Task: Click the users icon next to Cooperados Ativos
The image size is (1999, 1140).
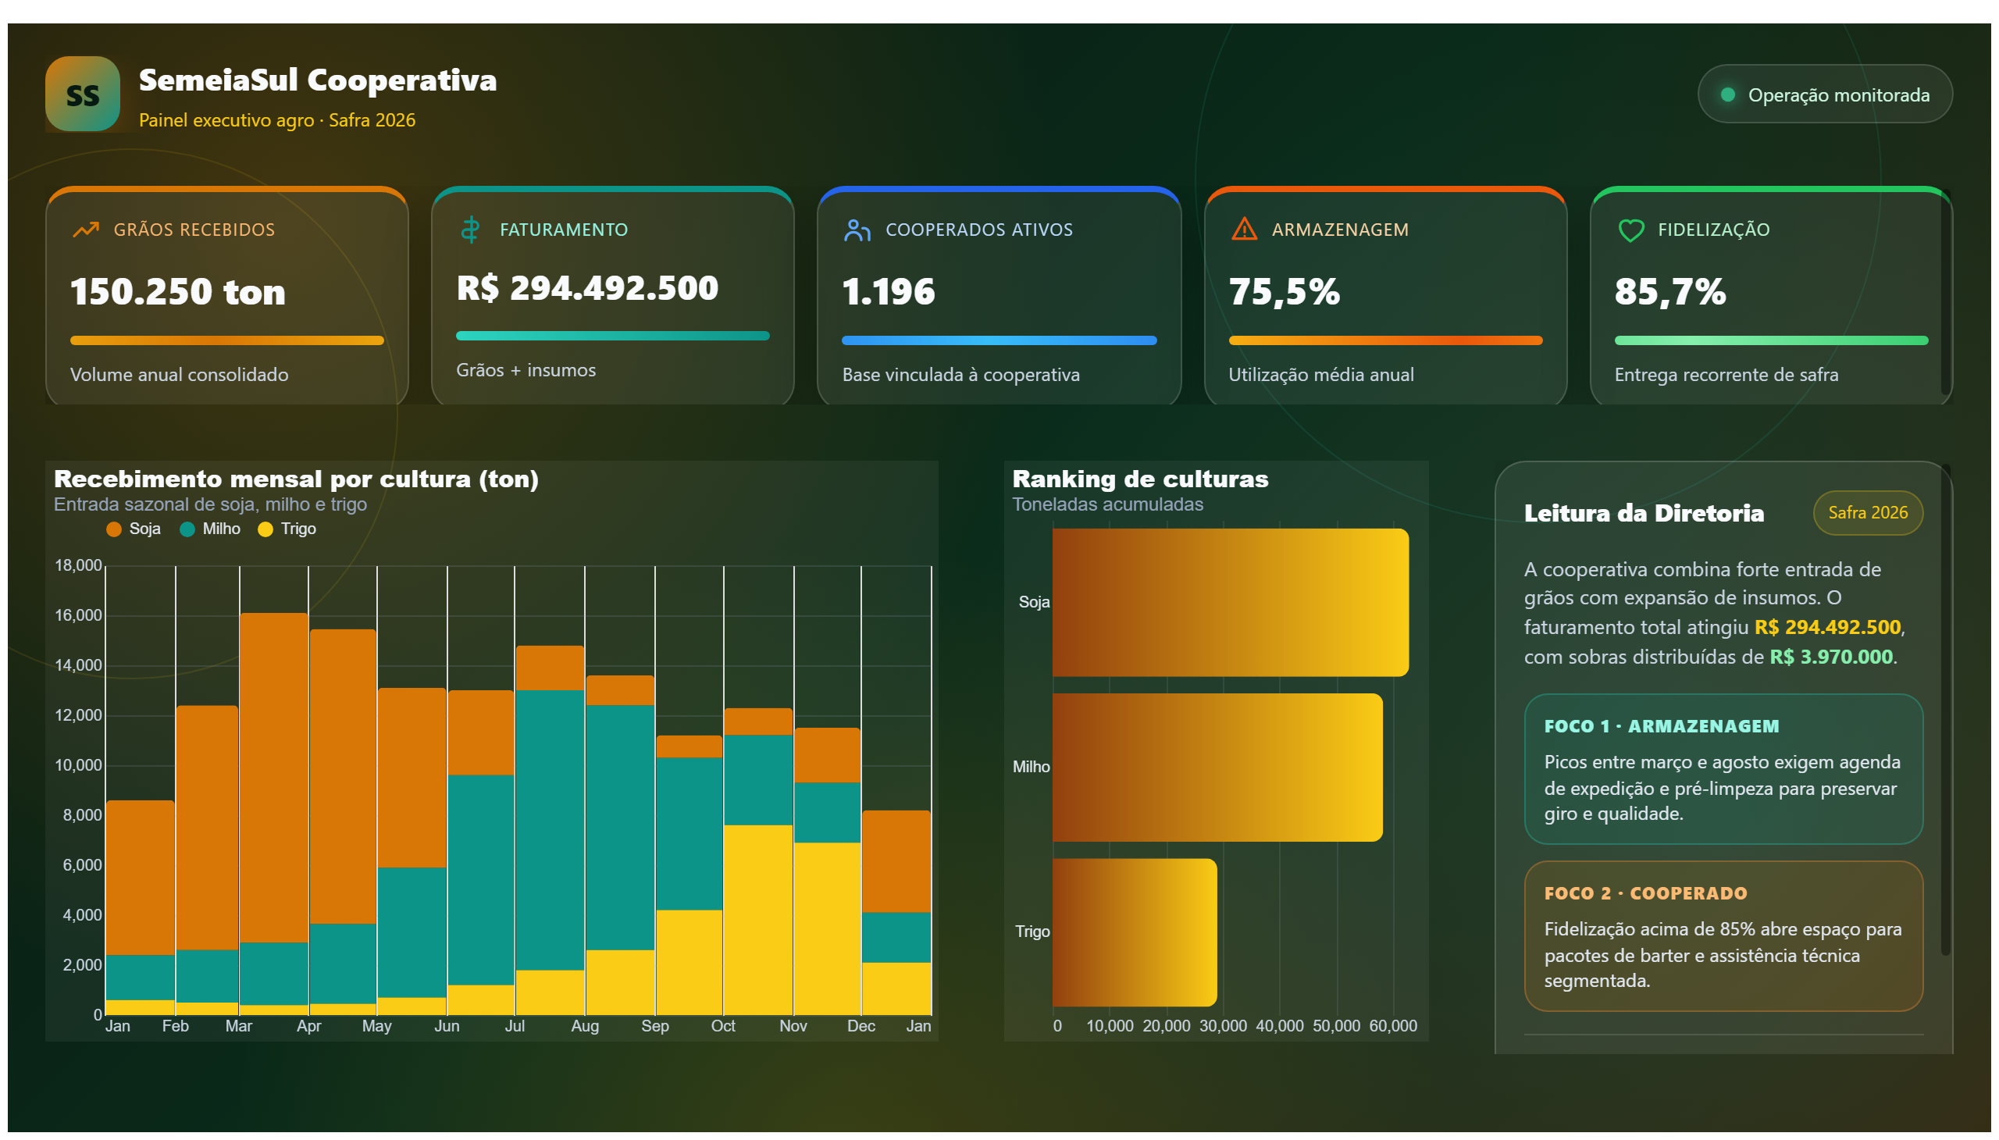Action: 857,230
